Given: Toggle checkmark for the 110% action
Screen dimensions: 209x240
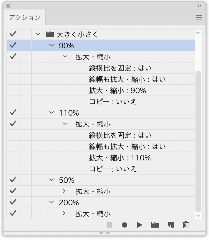Looking at the screenshot, I should [13, 113].
